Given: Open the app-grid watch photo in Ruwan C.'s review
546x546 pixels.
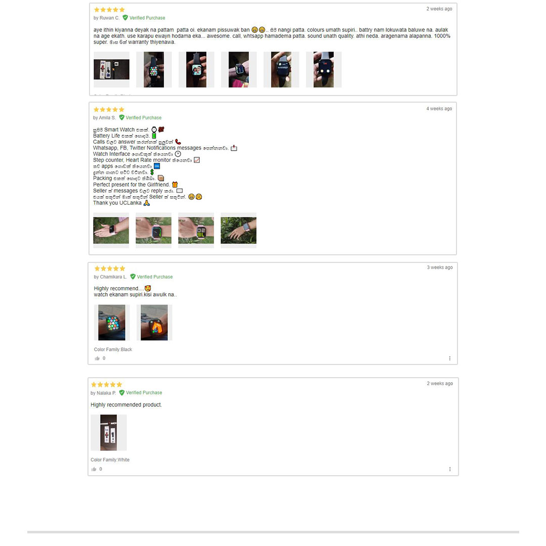Looking at the screenshot, I should pyautogui.click(x=154, y=70).
